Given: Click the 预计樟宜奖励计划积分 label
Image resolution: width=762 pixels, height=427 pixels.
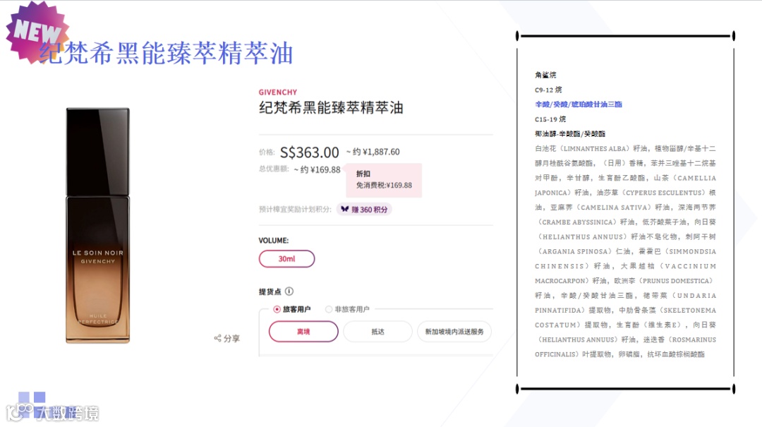Looking at the screenshot, I should (x=295, y=210).
